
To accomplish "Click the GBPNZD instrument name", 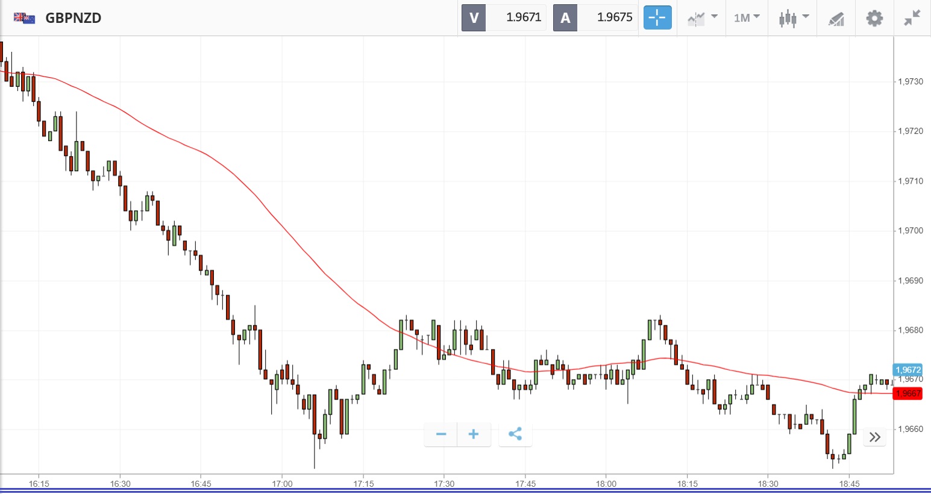I will 74,18.
